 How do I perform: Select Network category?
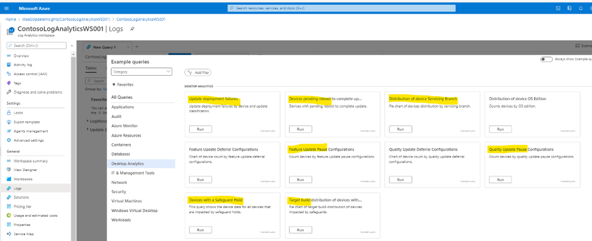pos(119,182)
